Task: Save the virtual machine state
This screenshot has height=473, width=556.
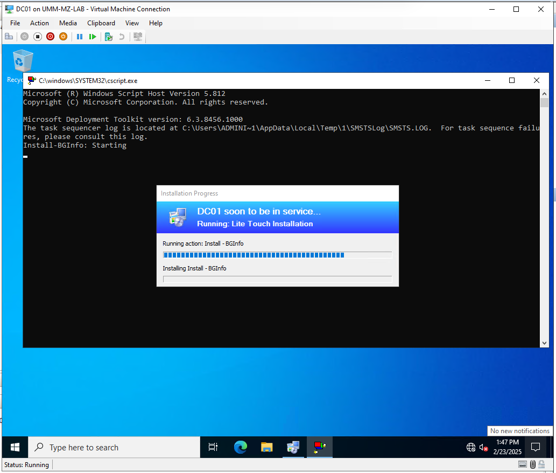Action: click(63, 36)
